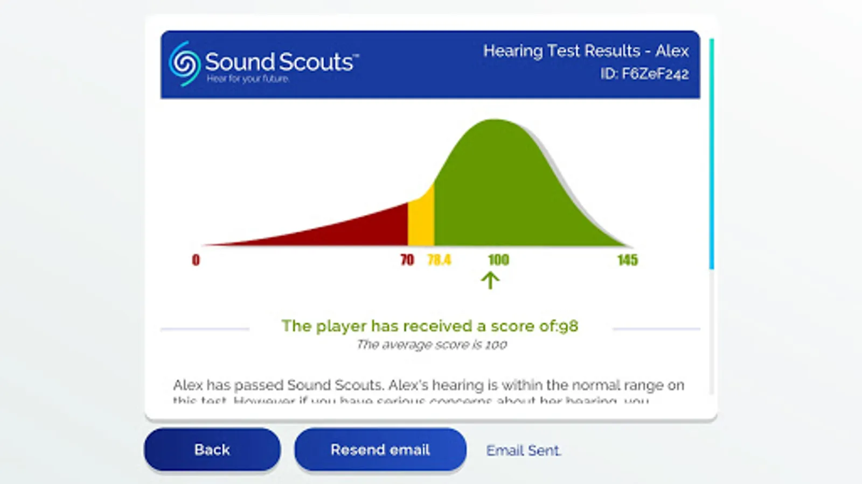This screenshot has height=484, width=862.
Task: Click the 145 axis label
Action: [x=628, y=260]
